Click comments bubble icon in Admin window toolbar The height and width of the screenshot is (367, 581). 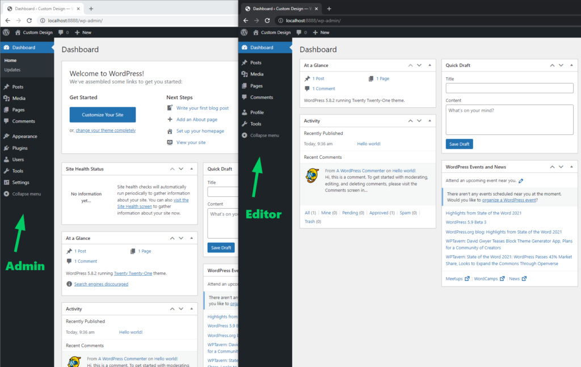point(61,32)
